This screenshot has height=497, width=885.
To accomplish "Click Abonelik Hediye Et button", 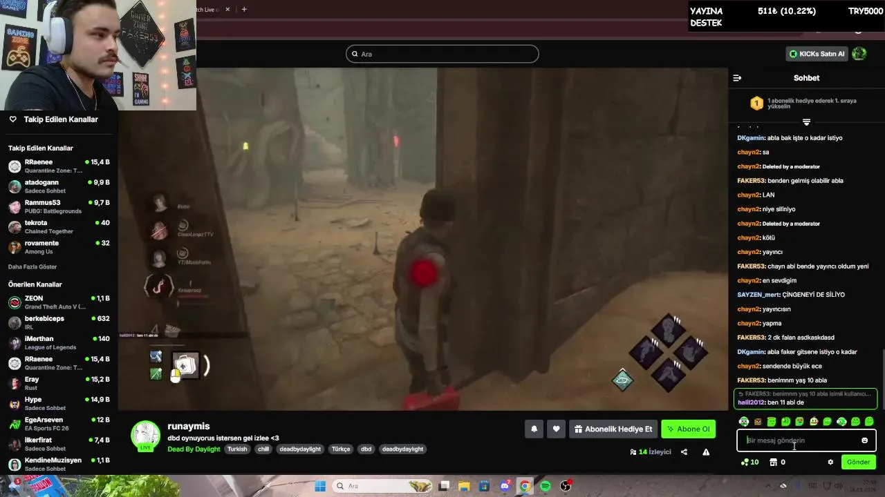I will point(613,429).
